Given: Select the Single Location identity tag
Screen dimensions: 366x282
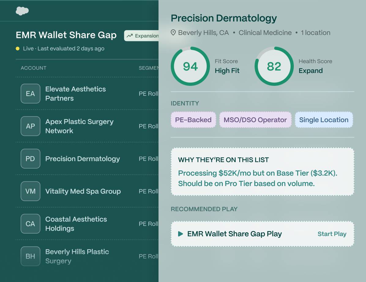Looking at the screenshot, I should pyautogui.click(x=324, y=120).
